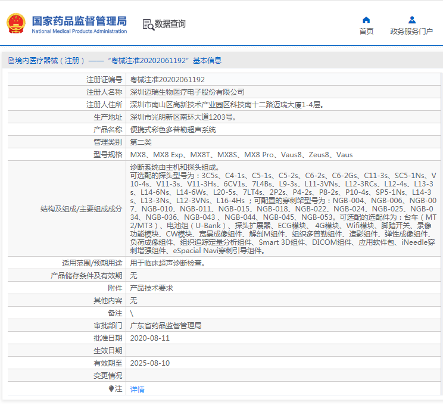Click the 附件 row label
This screenshot has height=405, width=443.
coord(115,288)
